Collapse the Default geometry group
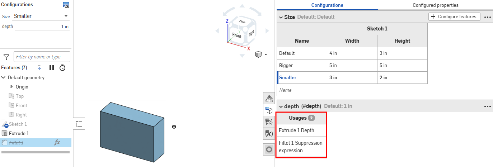 coord(4,77)
